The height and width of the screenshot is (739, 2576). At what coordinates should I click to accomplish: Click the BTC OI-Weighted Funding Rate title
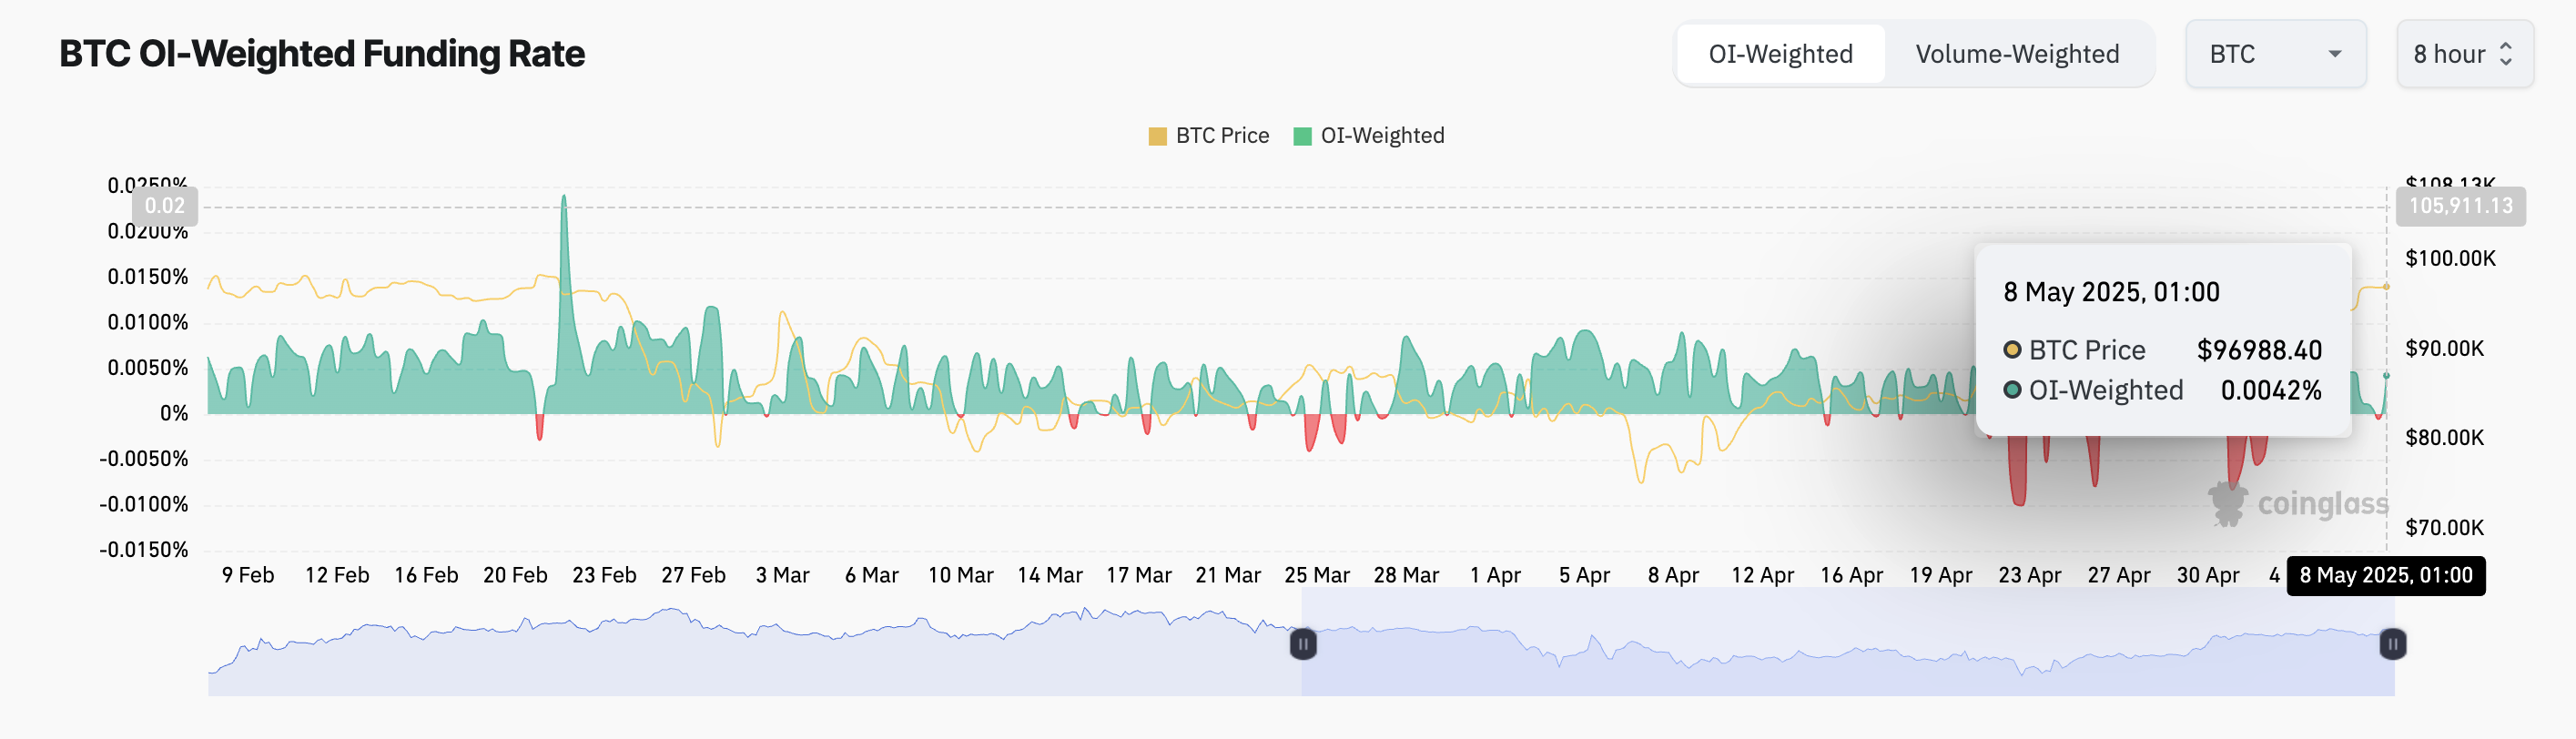tap(322, 54)
